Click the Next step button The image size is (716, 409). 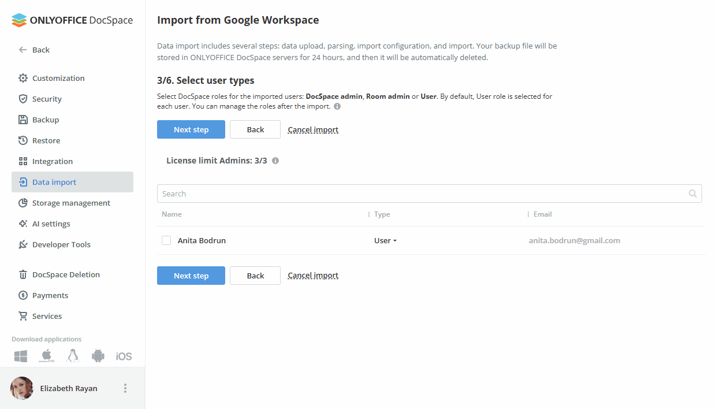[191, 129]
